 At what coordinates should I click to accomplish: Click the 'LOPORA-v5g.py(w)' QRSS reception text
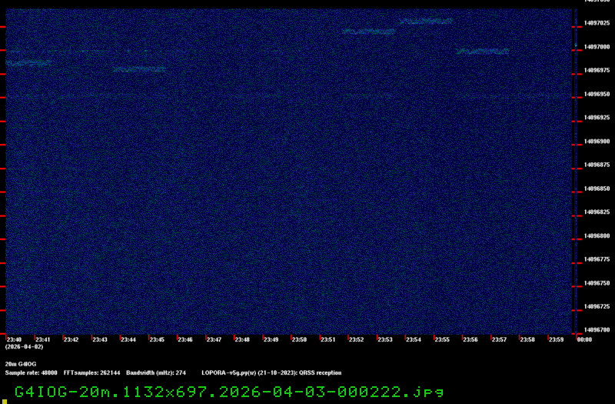pyautogui.click(x=271, y=373)
